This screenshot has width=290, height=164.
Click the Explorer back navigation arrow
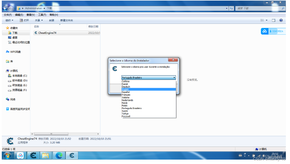click(5, 9)
